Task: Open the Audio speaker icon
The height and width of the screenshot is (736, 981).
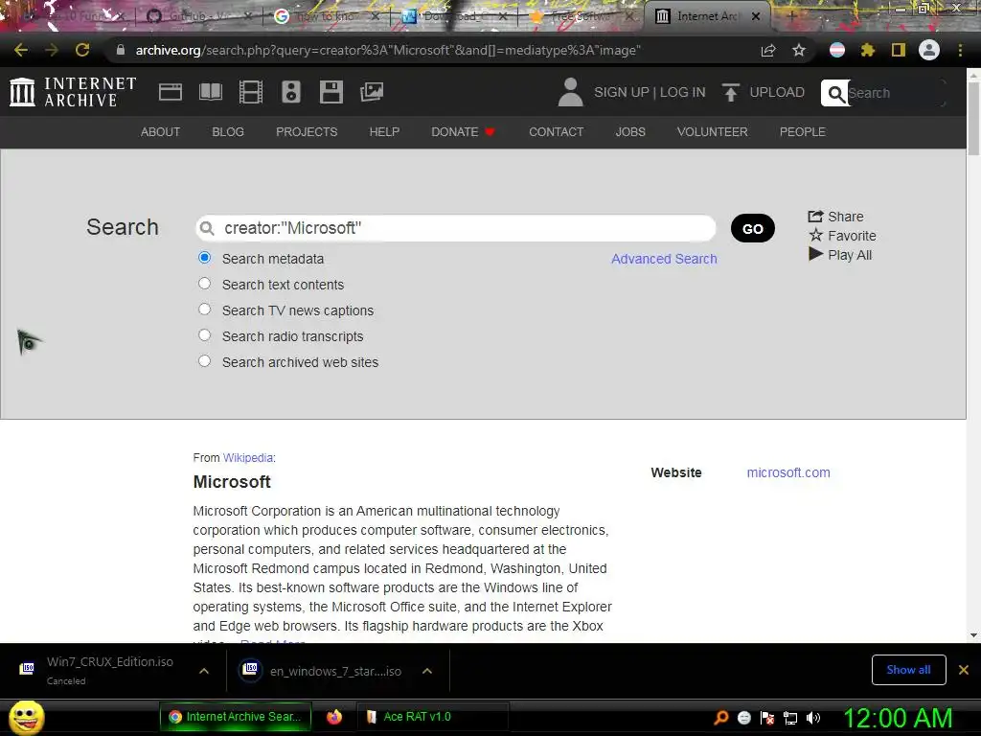Action: click(x=291, y=92)
